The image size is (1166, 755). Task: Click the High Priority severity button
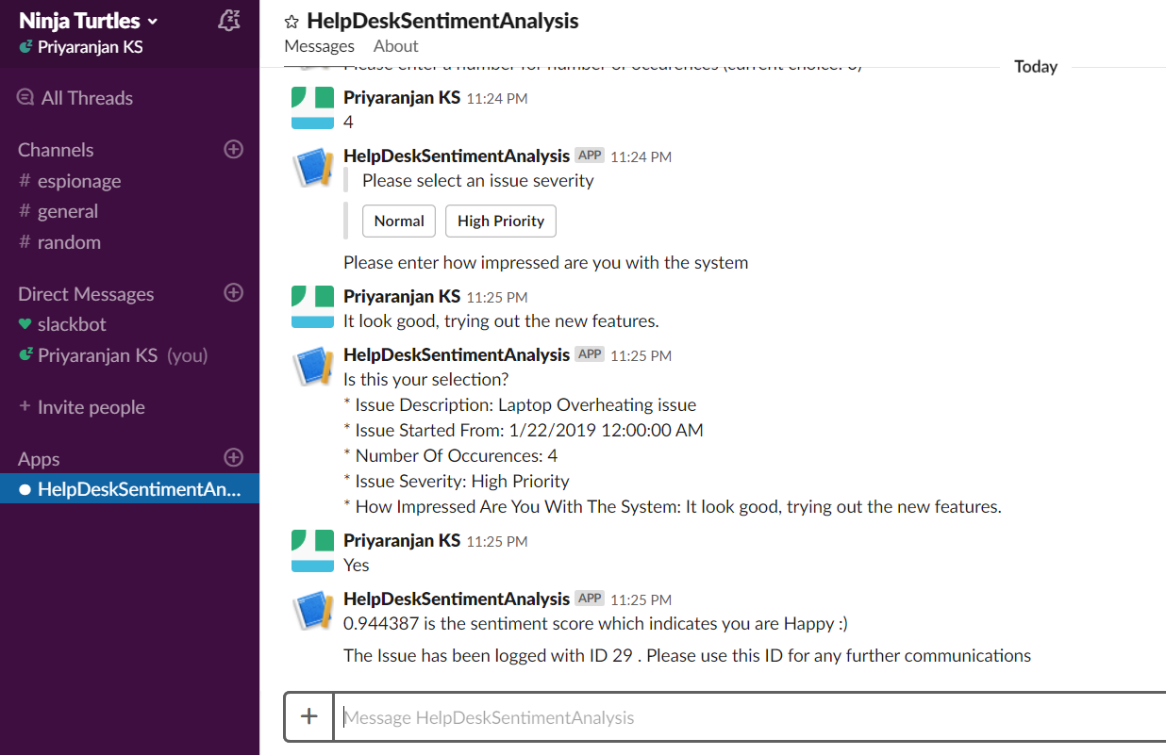[501, 221]
